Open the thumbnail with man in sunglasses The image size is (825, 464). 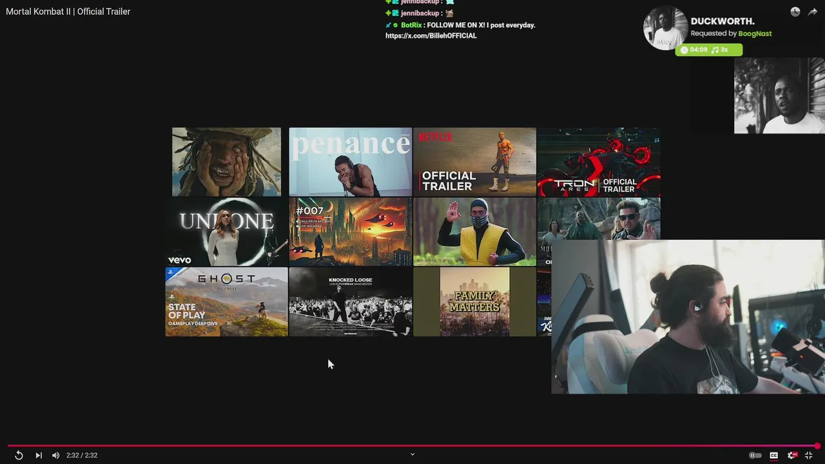599,218
